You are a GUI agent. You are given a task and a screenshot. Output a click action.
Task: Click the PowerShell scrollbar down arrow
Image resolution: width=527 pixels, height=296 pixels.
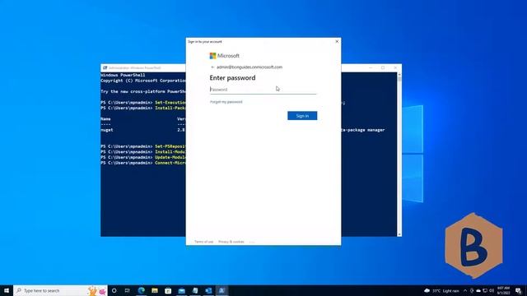coord(399,234)
